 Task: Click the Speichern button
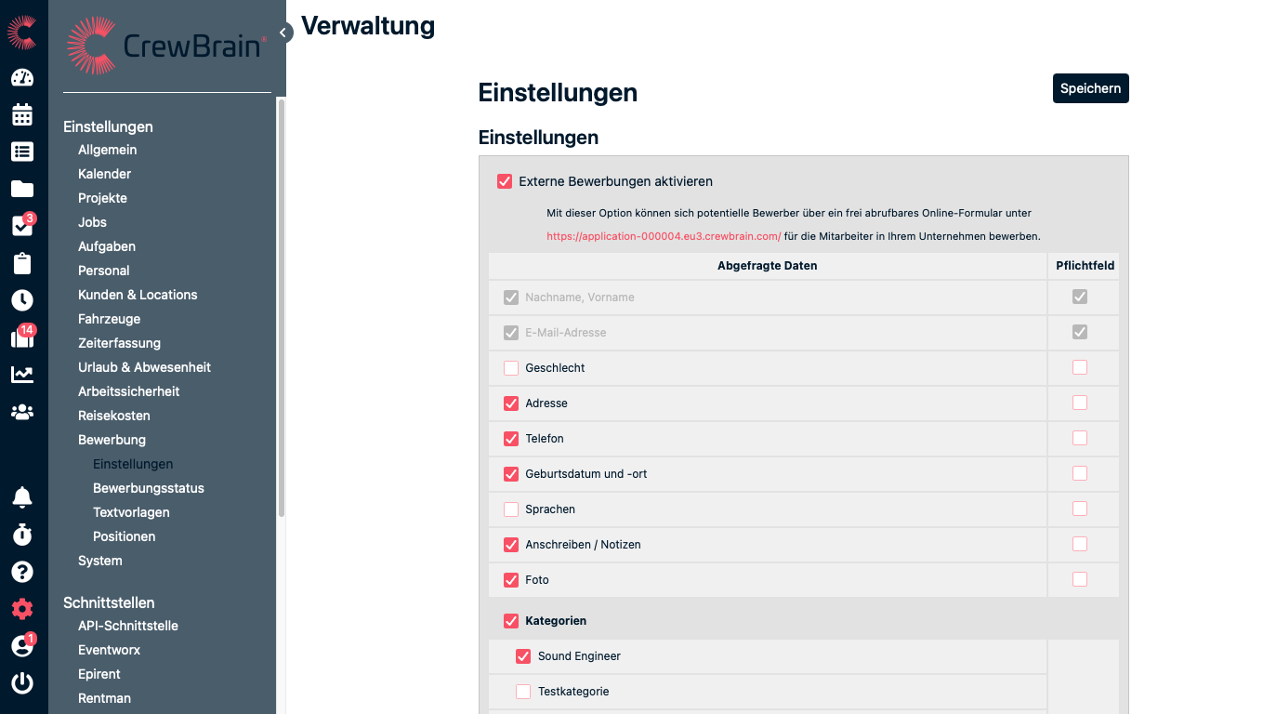pos(1090,88)
